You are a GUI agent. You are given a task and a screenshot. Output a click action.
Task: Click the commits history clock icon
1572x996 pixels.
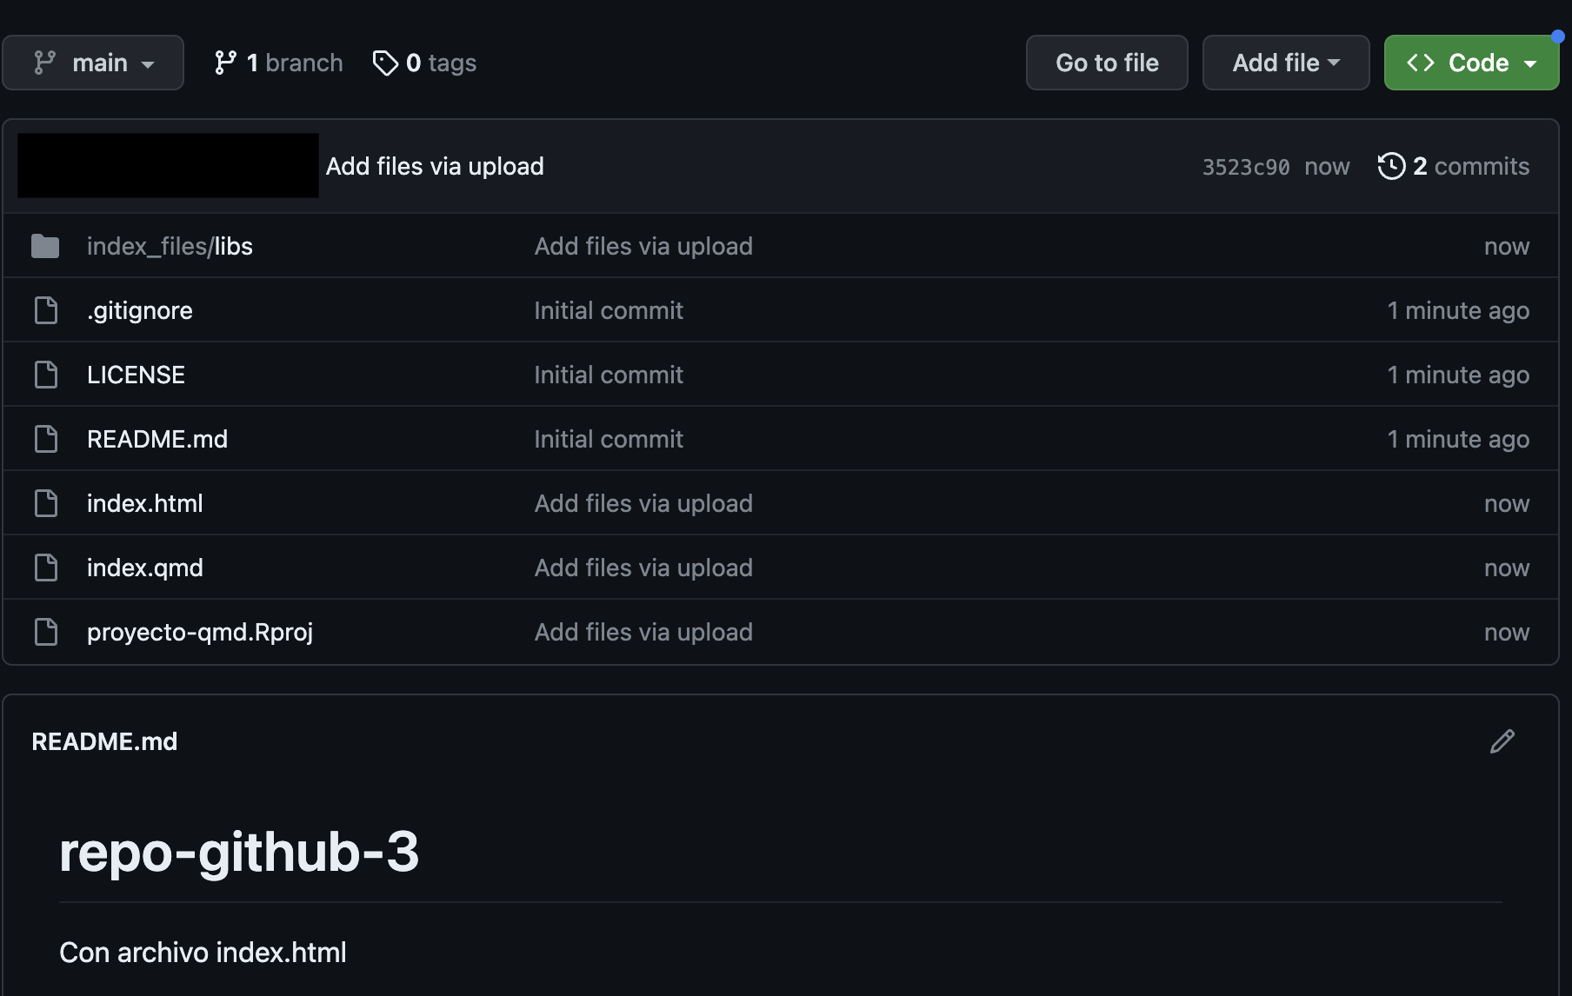(1391, 166)
